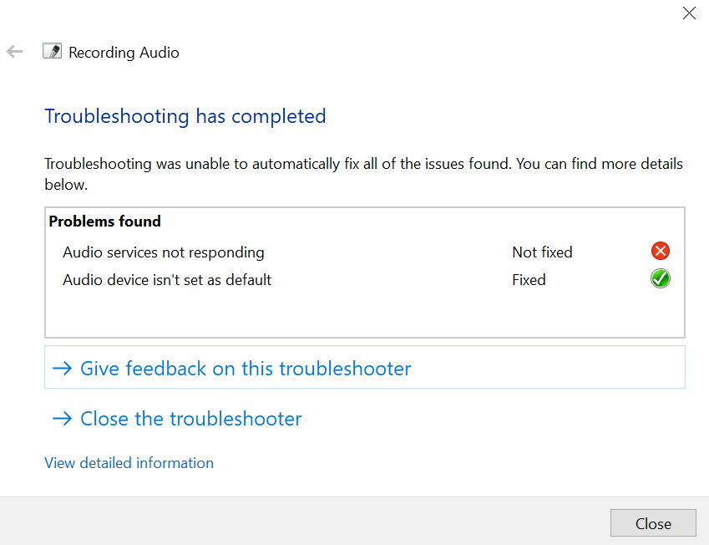Click the Recording Audio microphone icon
The width and height of the screenshot is (709, 545).
[52, 51]
